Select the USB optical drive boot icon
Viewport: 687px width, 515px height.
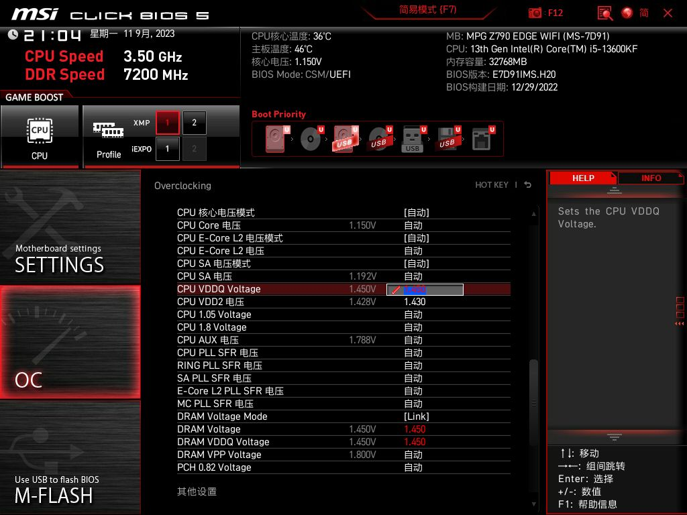click(x=380, y=138)
